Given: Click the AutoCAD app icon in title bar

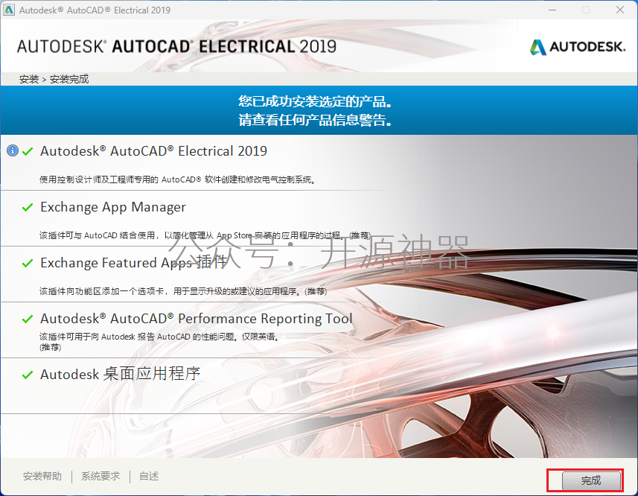Looking at the screenshot, I should click(x=9, y=10).
